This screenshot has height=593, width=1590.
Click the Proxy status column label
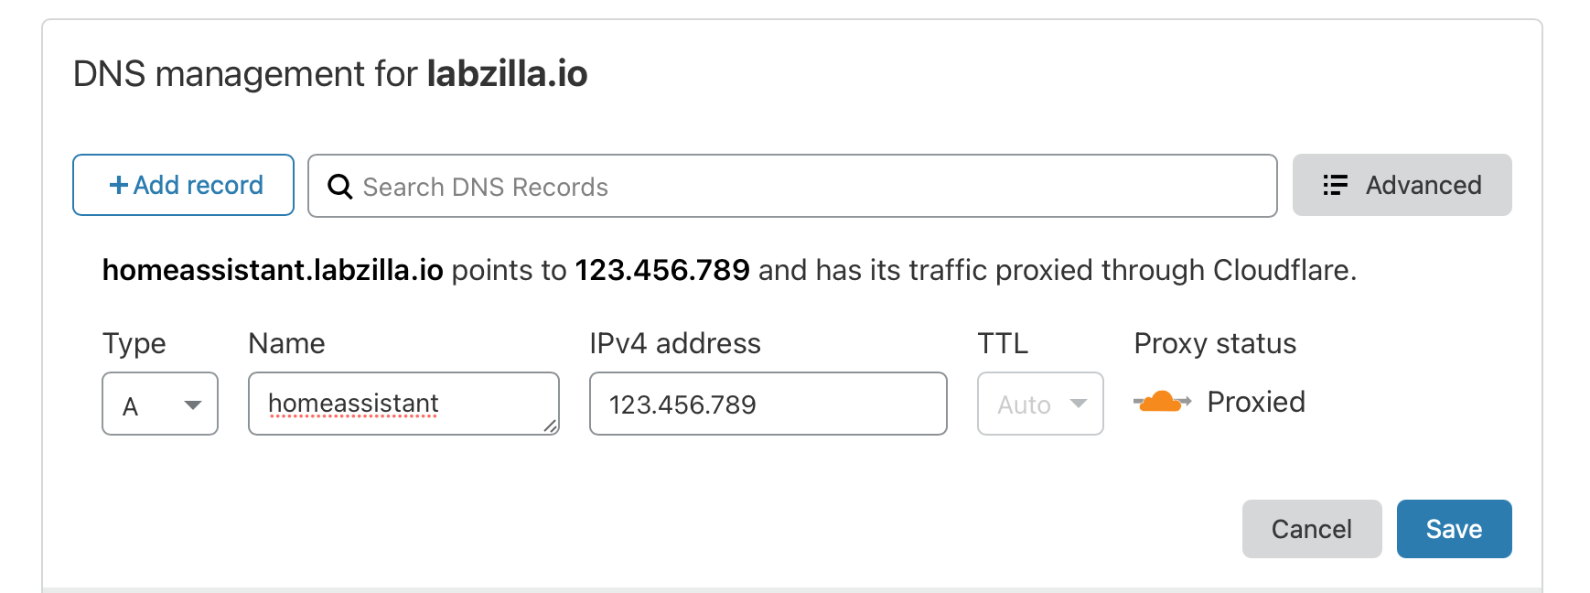[1215, 343]
